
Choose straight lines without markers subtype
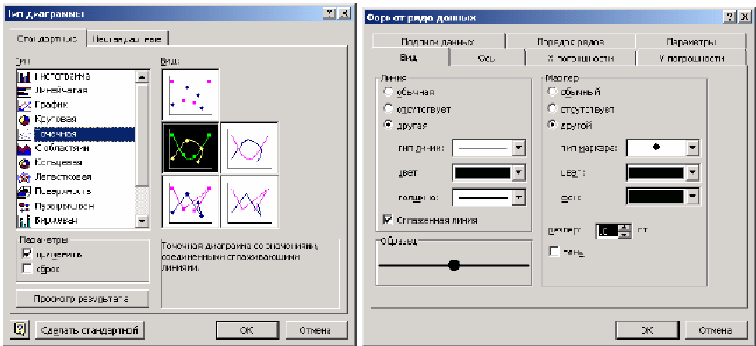point(249,201)
